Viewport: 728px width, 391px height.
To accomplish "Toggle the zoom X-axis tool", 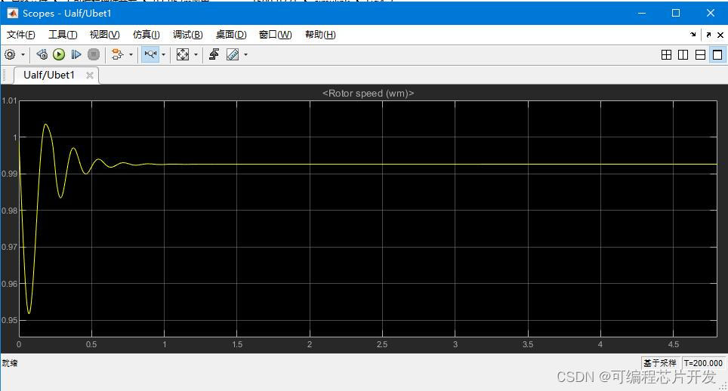I will click(150, 55).
